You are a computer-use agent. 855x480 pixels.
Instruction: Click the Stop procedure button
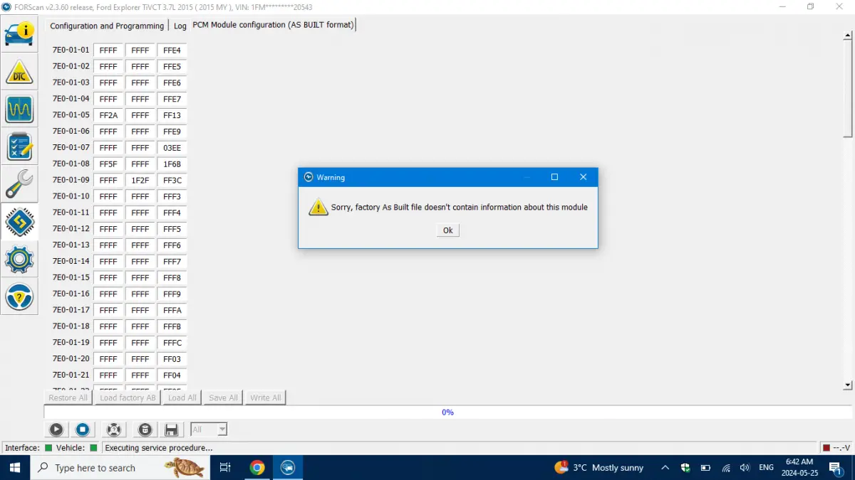(x=83, y=429)
